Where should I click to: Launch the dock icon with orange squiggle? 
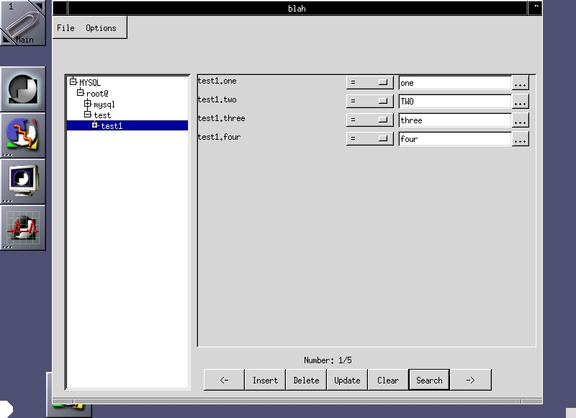[22, 135]
